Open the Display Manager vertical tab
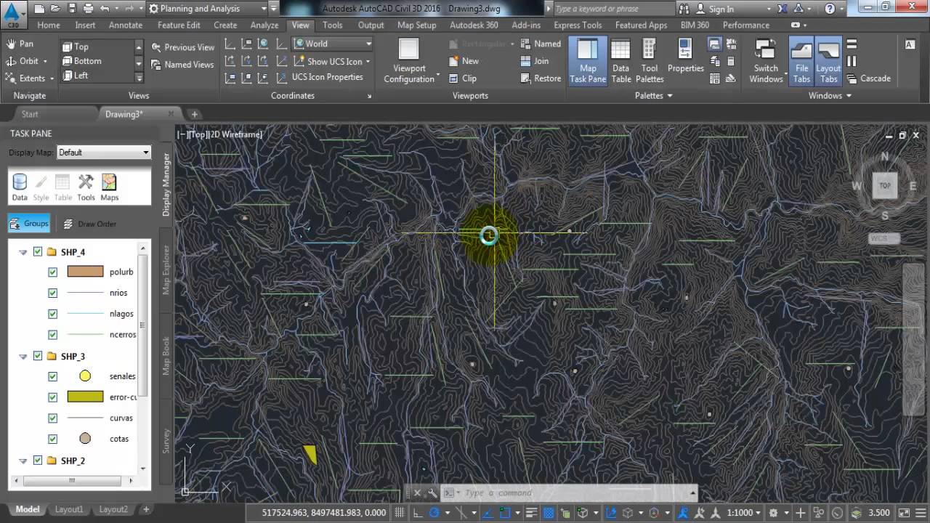The height and width of the screenshot is (523, 930). (166, 185)
